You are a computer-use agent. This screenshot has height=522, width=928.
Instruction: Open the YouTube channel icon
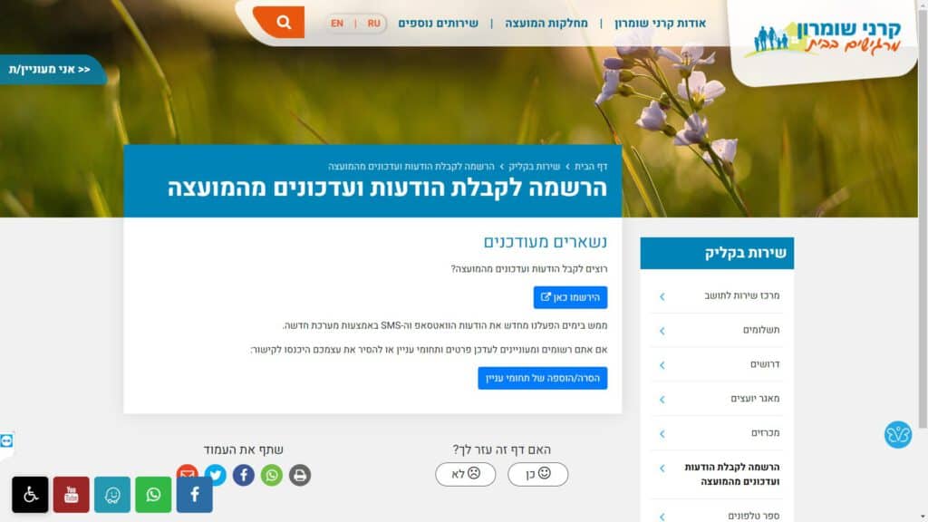[71, 495]
